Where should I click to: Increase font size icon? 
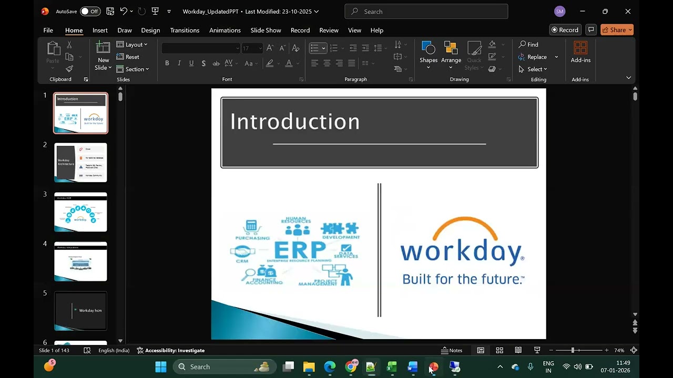270,48
